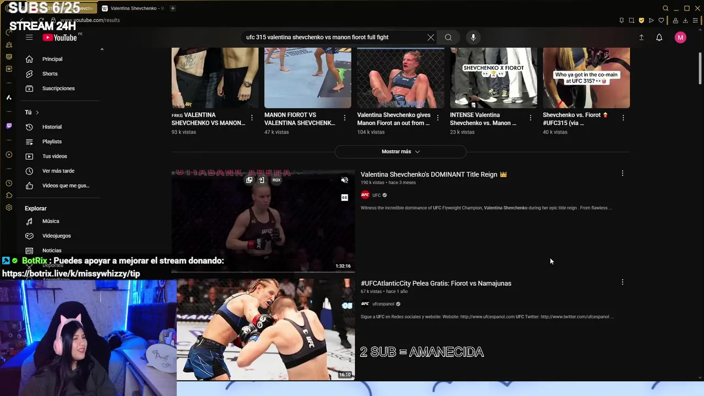Open options for #UFCAtlanticCity video
This screenshot has height=396, width=704.
click(623, 282)
